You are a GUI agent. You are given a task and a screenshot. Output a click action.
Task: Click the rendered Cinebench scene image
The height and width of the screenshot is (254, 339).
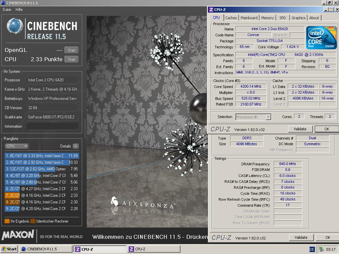click(147, 122)
